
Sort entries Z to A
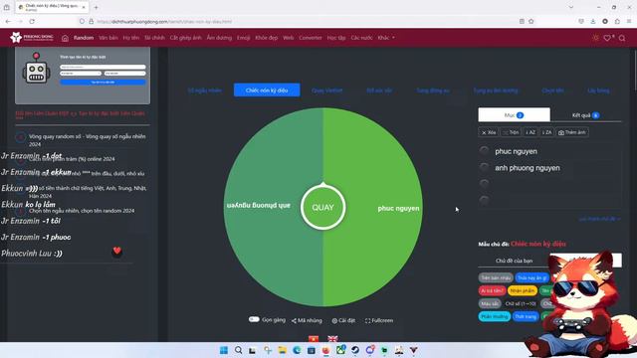546,132
